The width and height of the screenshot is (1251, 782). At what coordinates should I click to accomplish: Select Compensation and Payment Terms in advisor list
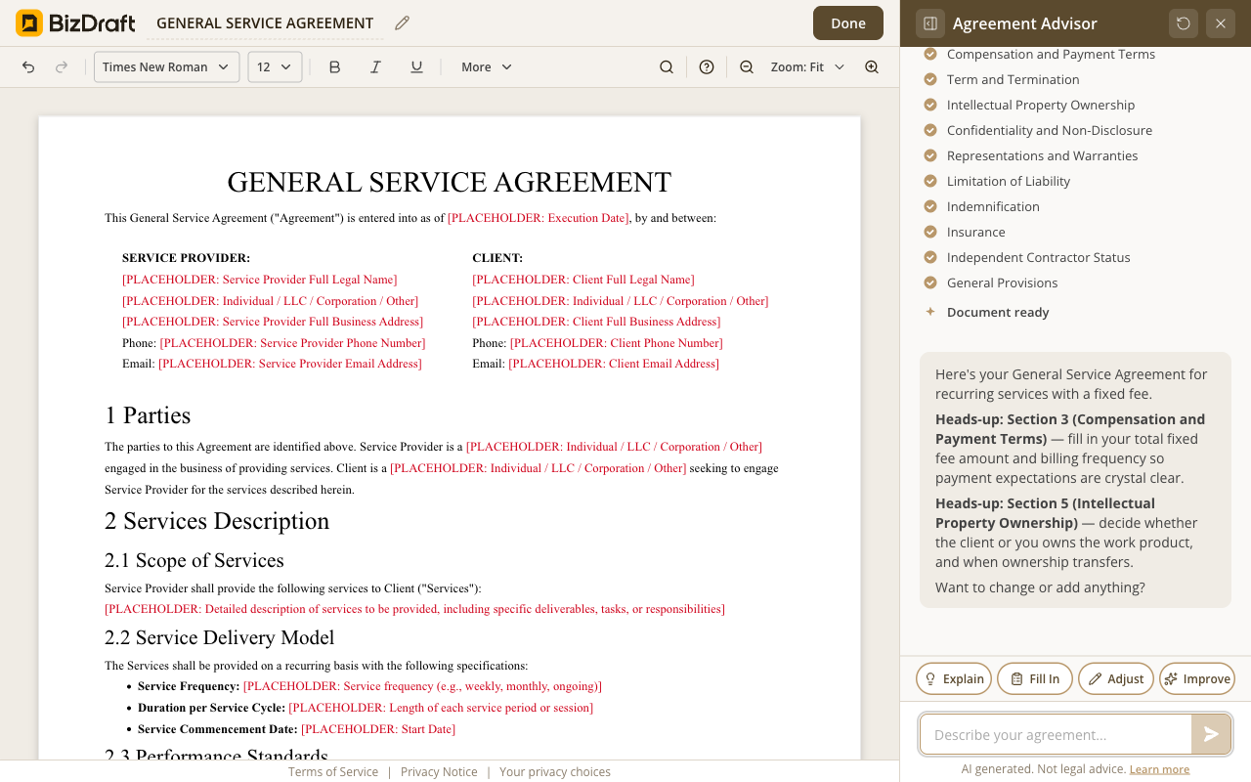point(1051,54)
